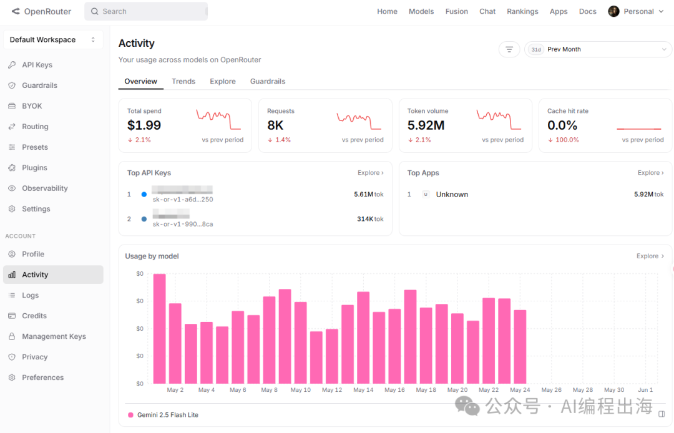674x433 pixels.
Task: Open the filter options button
Action: (x=509, y=49)
